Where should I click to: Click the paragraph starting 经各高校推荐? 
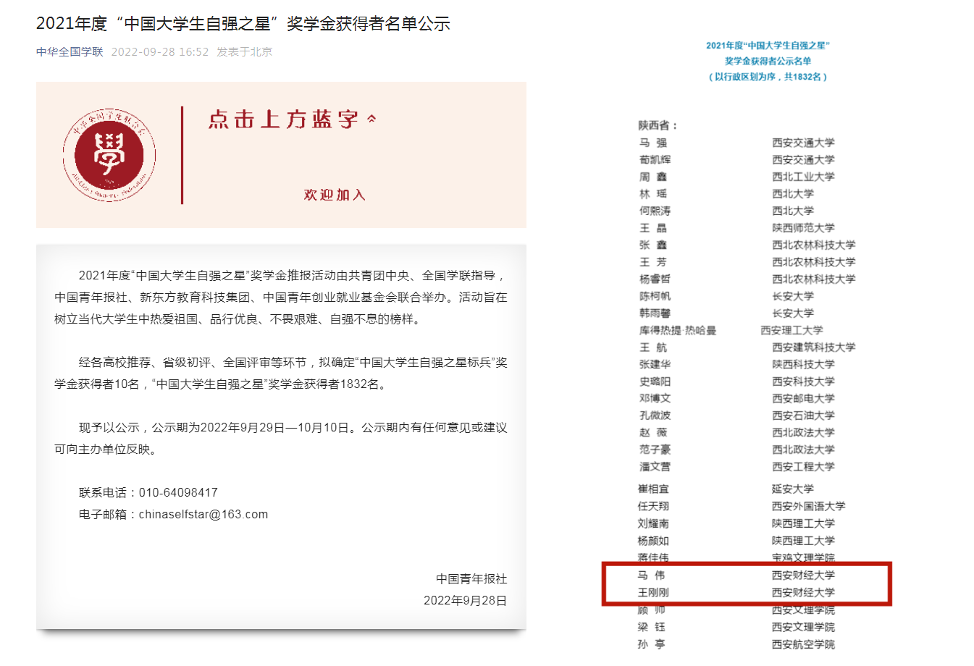coord(281,373)
